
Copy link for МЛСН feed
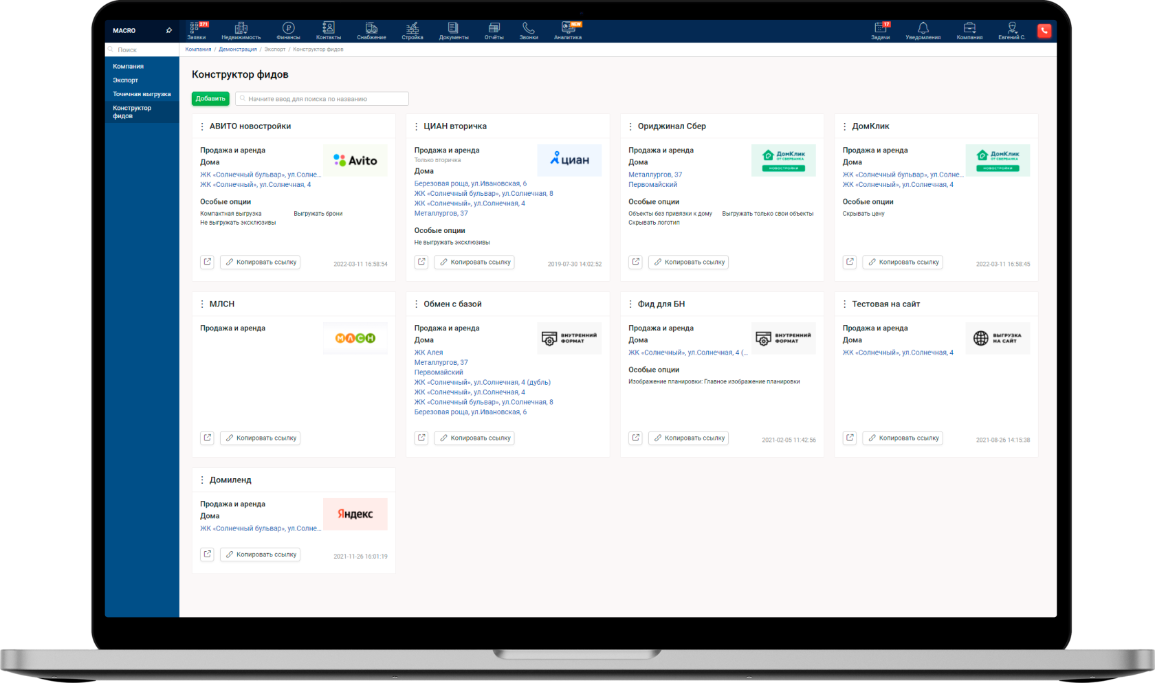point(260,438)
